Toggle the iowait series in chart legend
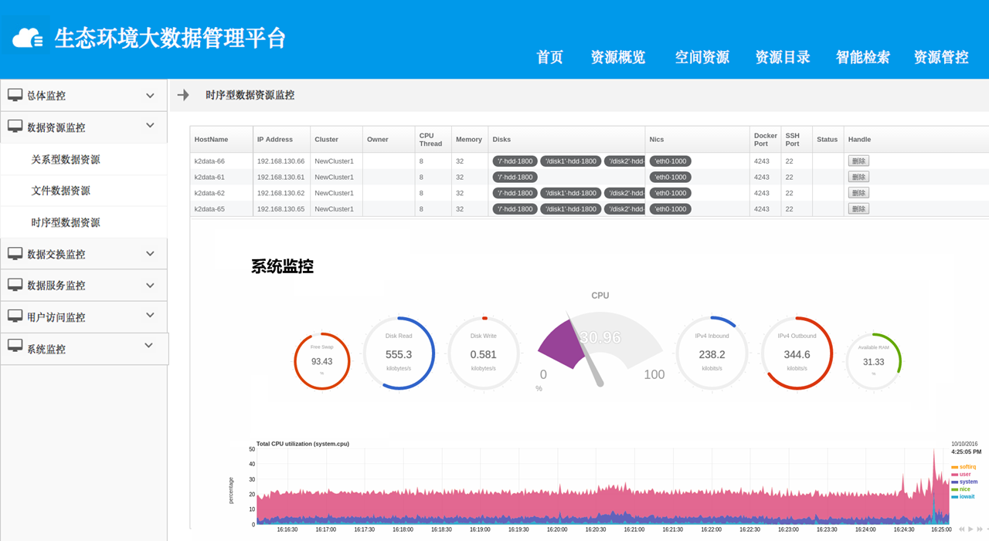Image resolution: width=989 pixels, height=541 pixels. coord(966,497)
